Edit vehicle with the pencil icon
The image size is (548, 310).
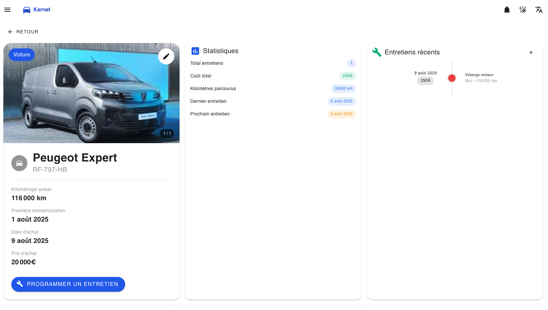[x=166, y=56]
